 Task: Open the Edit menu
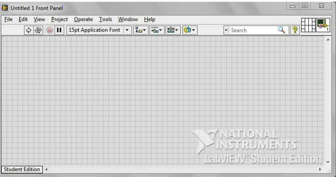[23, 19]
